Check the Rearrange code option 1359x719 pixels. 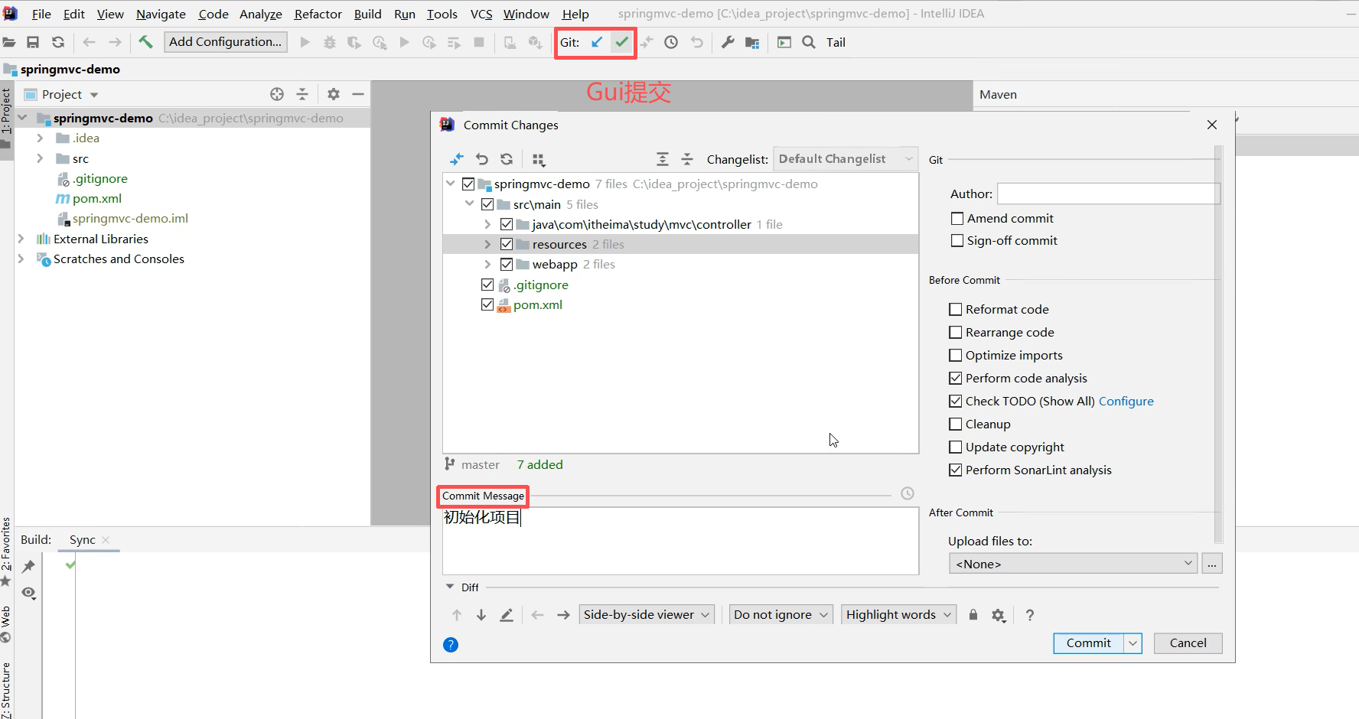tap(956, 333)
